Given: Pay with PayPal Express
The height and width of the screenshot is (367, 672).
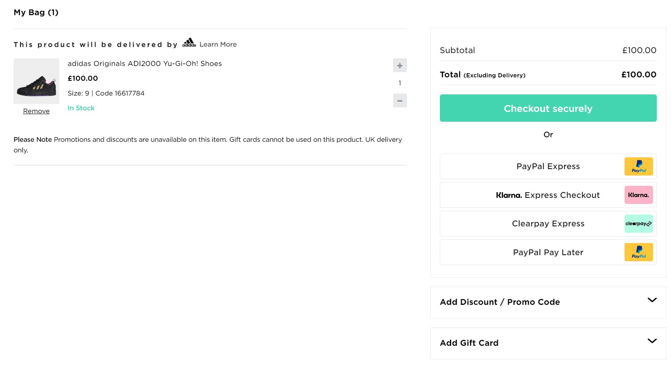Looking at the screenshot, I should 548,166.
